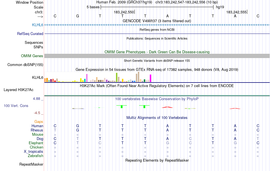
Task: Click the 5 bases scale bar
Action: coord(157,7)
